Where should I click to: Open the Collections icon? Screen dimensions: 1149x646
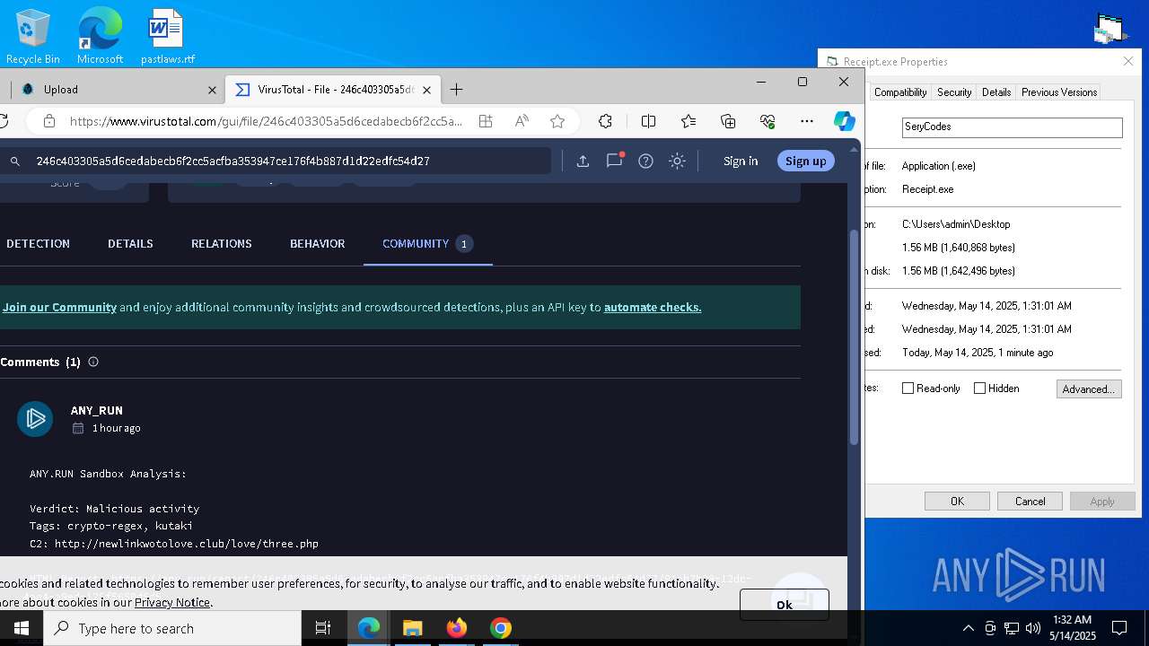728,121
